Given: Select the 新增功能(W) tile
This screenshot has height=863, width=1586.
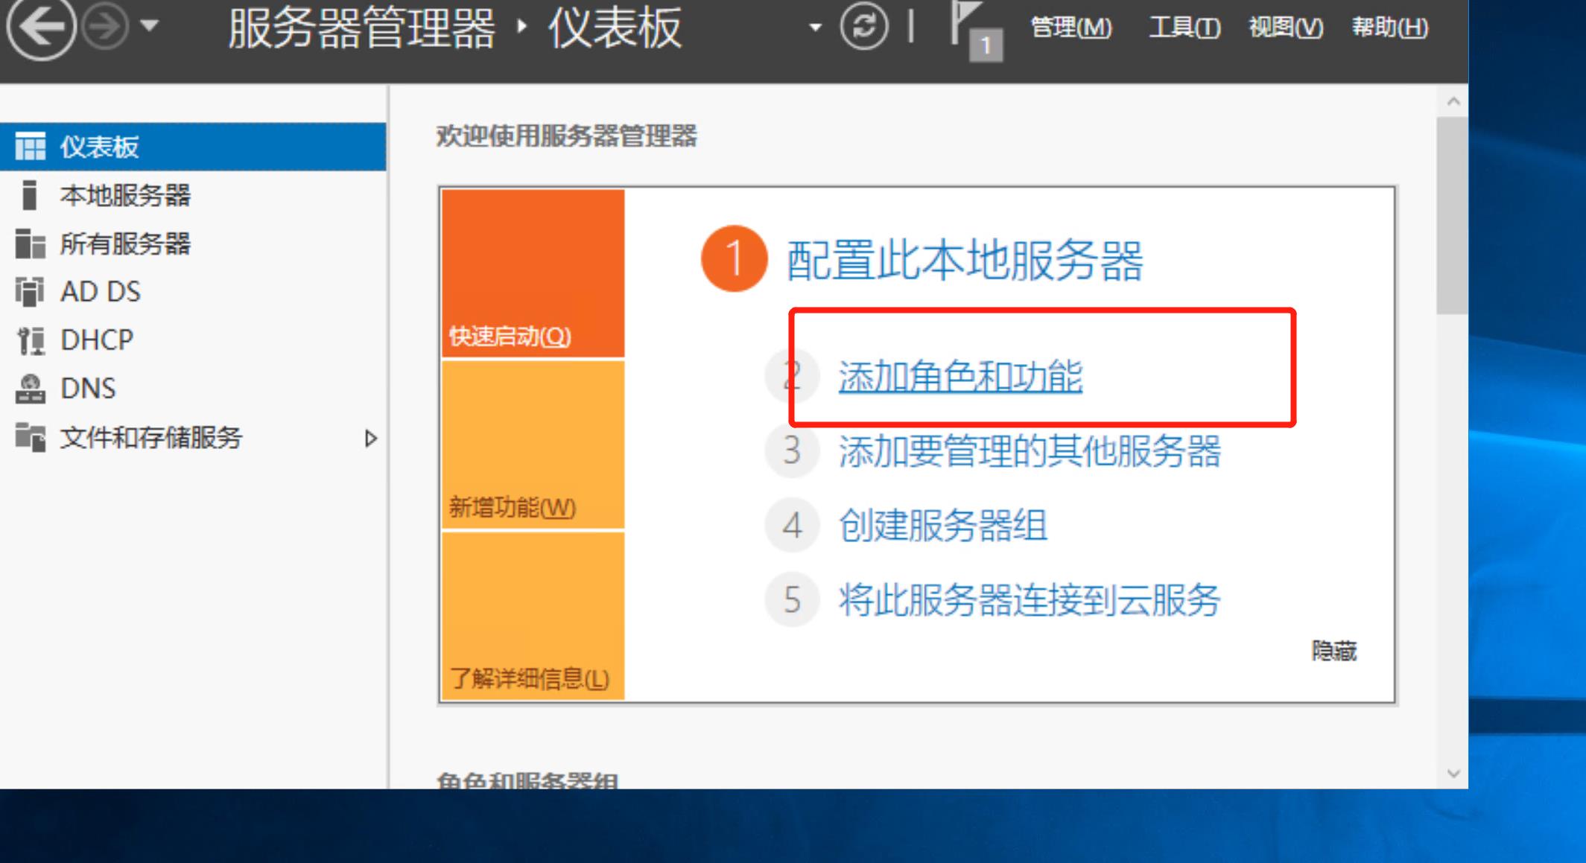Looking at the screenshot, I should tap(533, 445).
